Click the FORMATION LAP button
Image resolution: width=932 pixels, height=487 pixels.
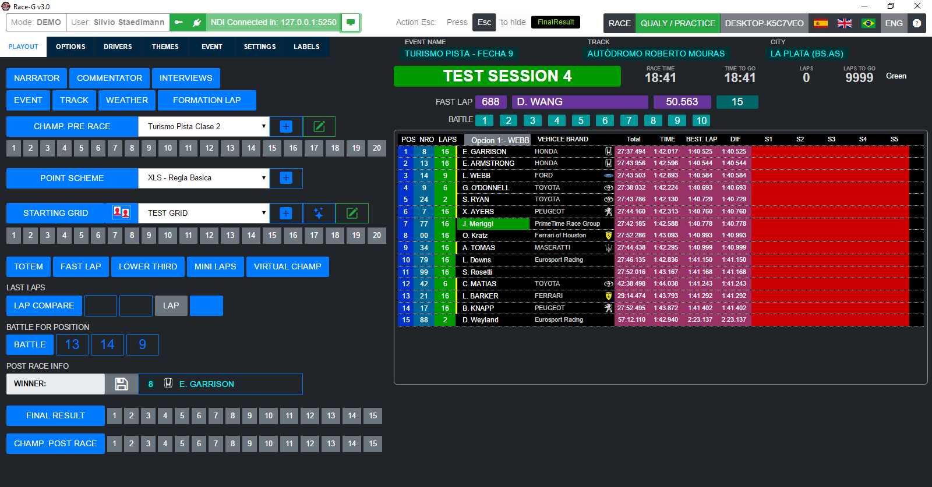click(207, 100)
